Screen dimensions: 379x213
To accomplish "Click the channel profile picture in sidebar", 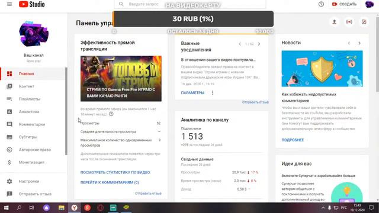I will (x=34, y=34).
